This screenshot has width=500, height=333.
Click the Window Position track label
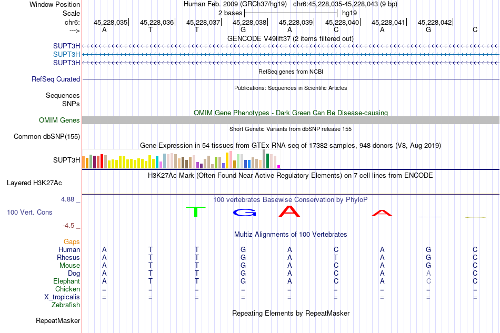pos(55,4)
